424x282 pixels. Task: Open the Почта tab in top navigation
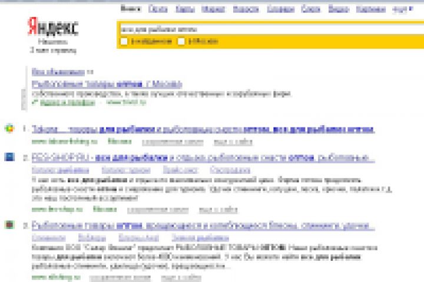click(158, 9)
